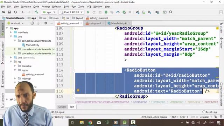Click LinearLayout first breadcrumb item

[140, 102]
